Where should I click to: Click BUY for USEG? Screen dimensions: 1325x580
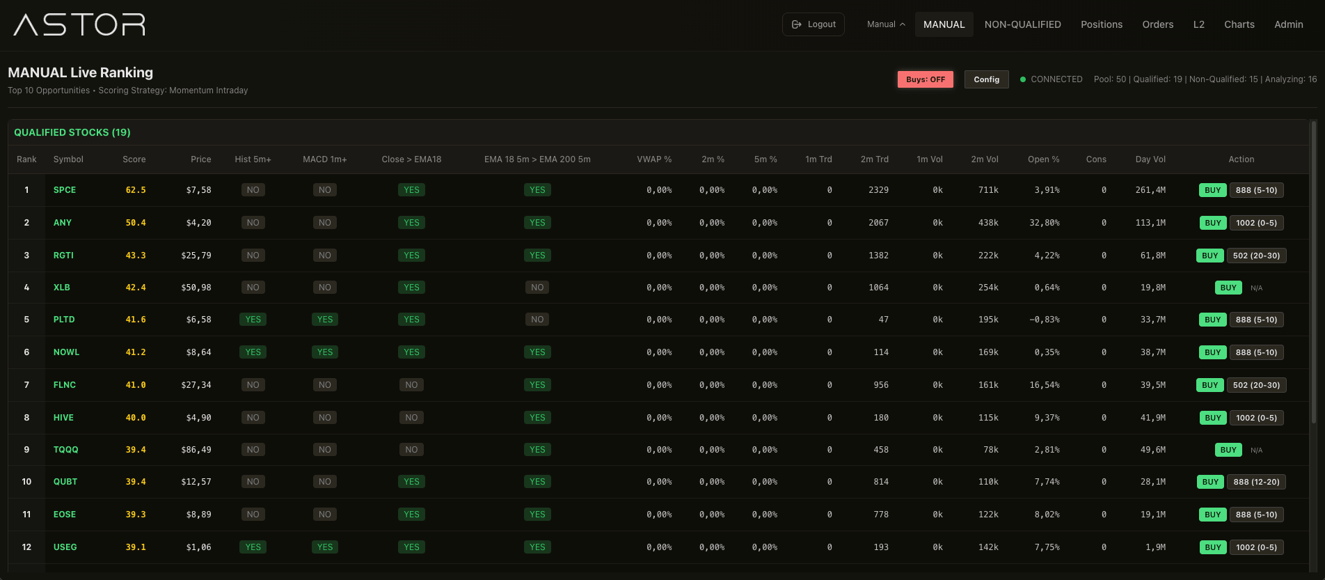[x=1212, y=547]
